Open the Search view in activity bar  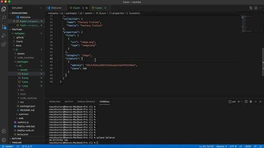[x=4, y=18]
